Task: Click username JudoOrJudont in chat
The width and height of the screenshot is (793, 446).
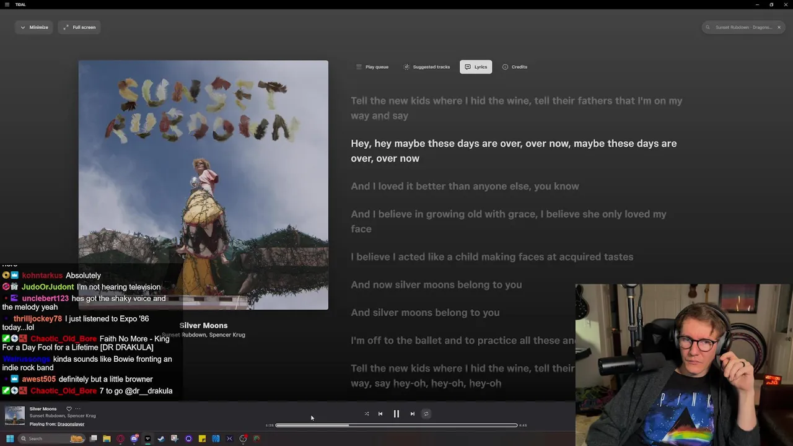Action: pyautogui.click(x=48, y=287)
